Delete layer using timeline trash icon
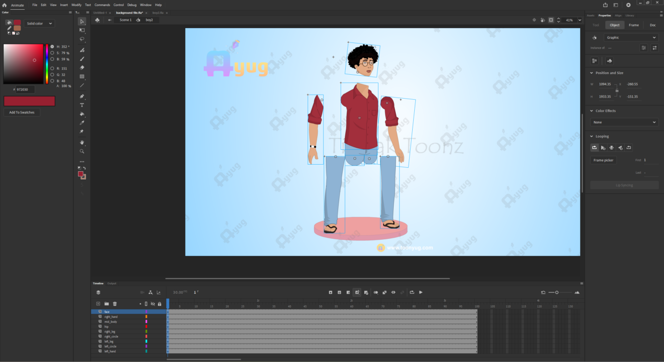 (x=115, y=304)
